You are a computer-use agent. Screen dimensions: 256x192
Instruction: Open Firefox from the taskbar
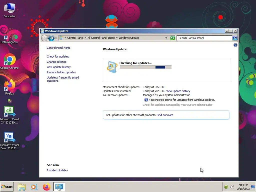coord(46,187)
